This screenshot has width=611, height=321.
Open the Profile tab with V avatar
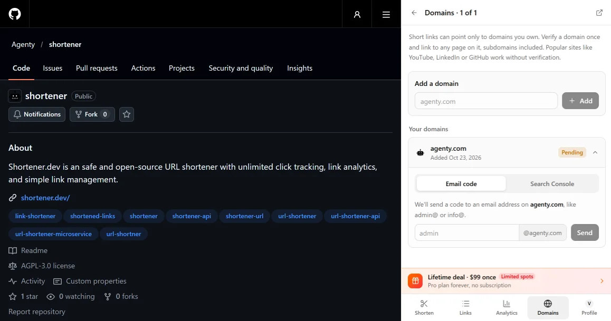click(x=589, y=307)
